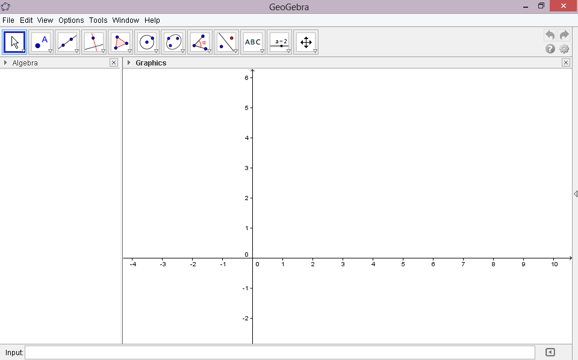This screenshot has height=360, width=578.
Task: Expand the Graphics panel style bar
Action: pos(129,63)
